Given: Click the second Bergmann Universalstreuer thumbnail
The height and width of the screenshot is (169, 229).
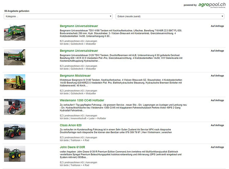Looking at the screenshot, I should tap(15, 57).
